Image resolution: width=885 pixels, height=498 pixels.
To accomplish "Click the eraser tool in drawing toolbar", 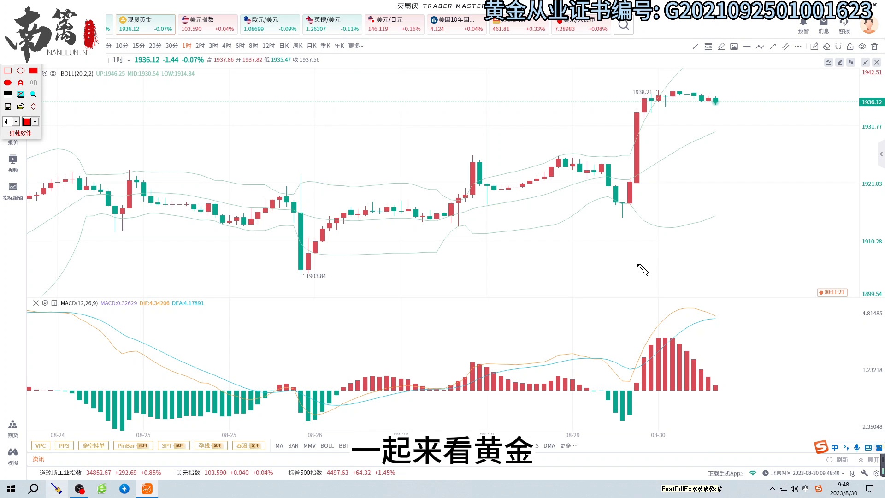I will (826, 46).
